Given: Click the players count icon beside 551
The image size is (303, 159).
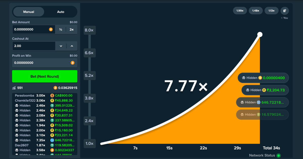Looking at the screenshot, I should (x=14, y=88).
